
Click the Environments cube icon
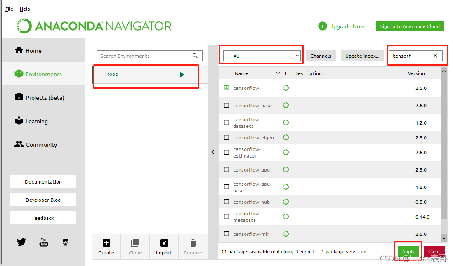click(19, 74)
